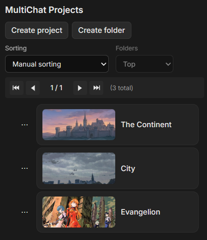
Task: Click the MultiChat Projects heading
Action: (x=44, y=10)
